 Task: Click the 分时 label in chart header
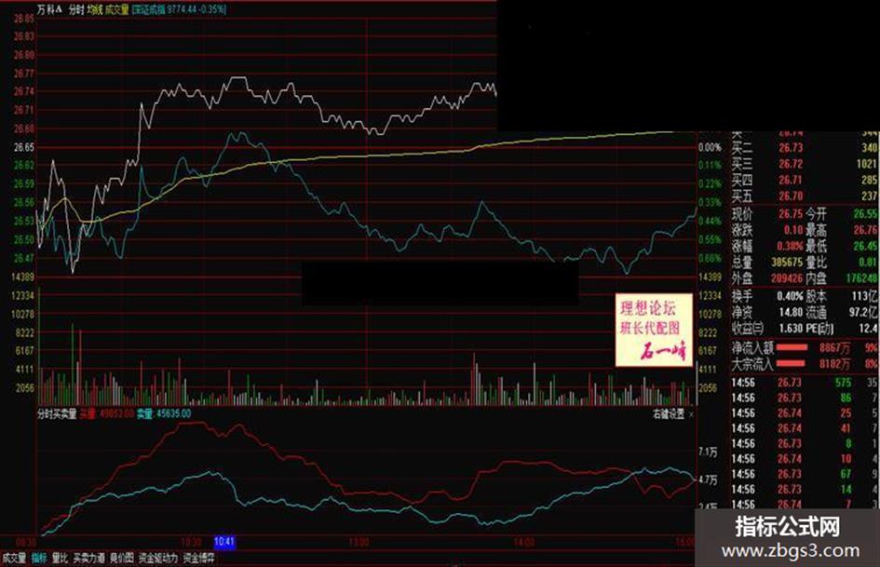pyautogui.click(x=75, y=9)
